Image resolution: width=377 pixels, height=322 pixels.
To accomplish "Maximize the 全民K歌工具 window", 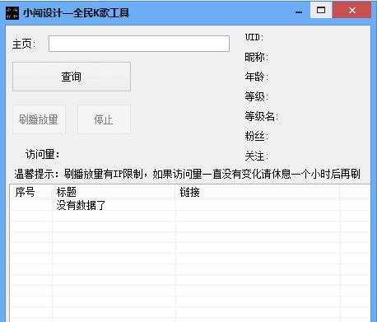I will [x=321, y=11].
